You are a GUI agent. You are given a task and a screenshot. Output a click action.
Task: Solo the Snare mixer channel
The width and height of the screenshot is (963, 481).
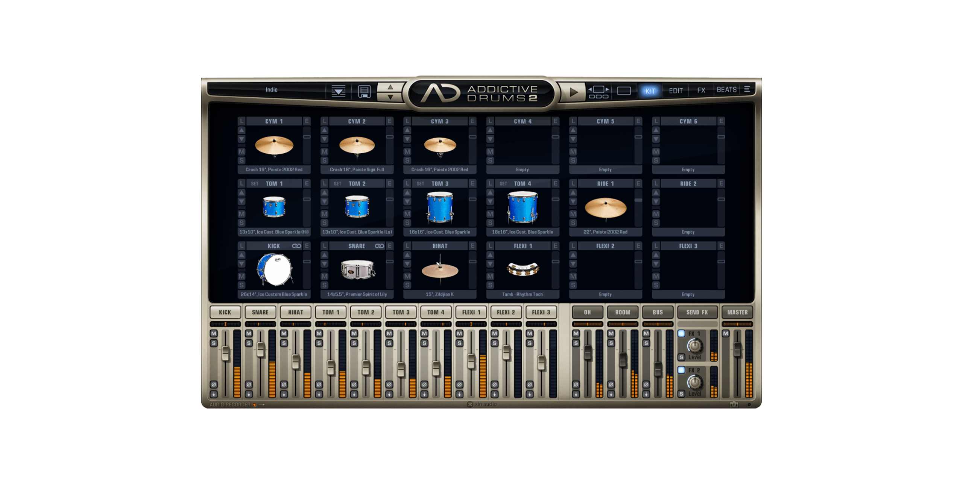(x=249, y=343)
